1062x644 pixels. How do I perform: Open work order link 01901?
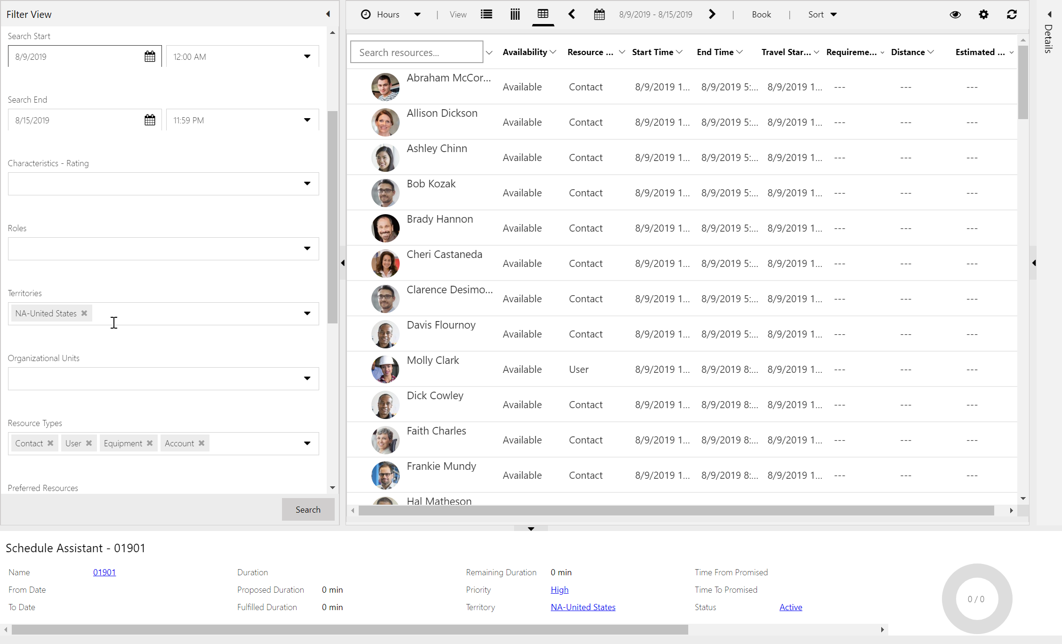pyautogui.click(x=104, y=572)
